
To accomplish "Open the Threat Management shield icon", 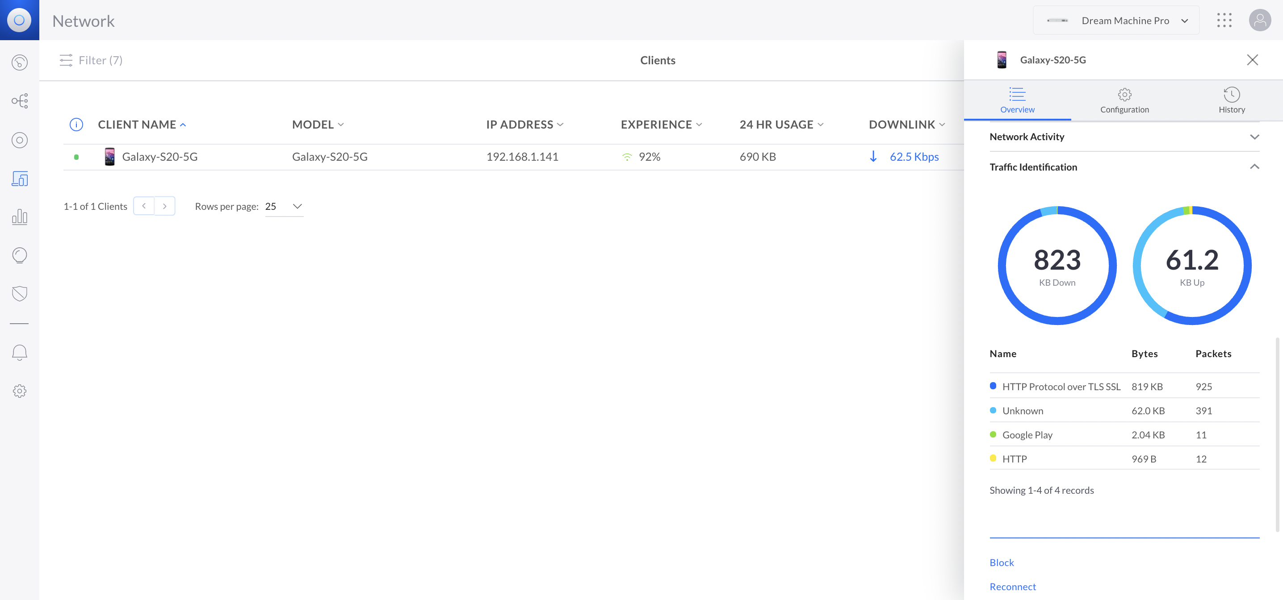I will [x=19, y=293].
